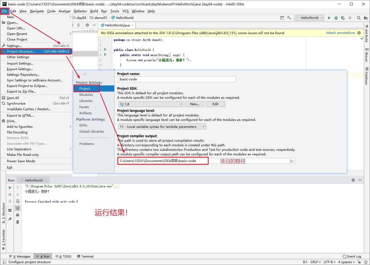Rerun HelloWorld in the Run panel

[x=10, y=188]
